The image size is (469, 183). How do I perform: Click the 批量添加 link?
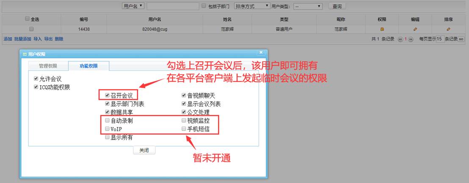tap(22, 39)
